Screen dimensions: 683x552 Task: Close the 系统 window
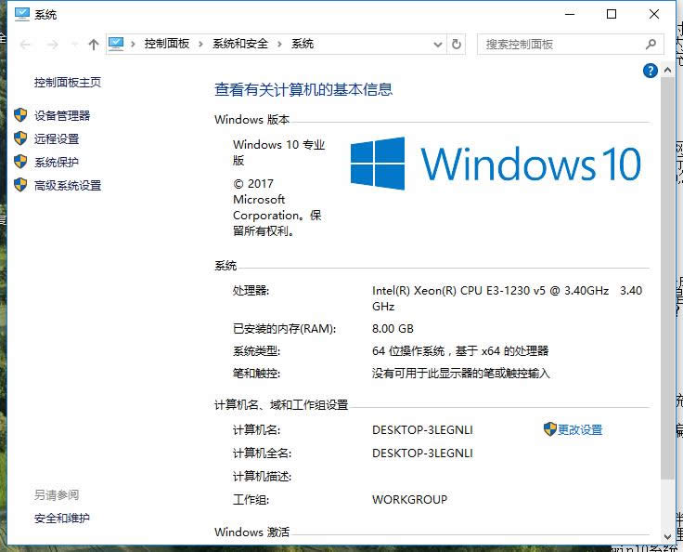pos(654,14)
